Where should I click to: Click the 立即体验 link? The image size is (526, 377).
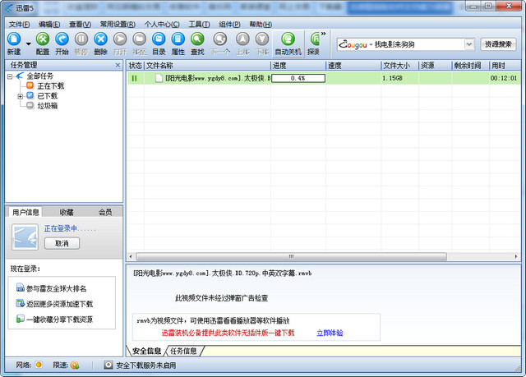[330, 333]
